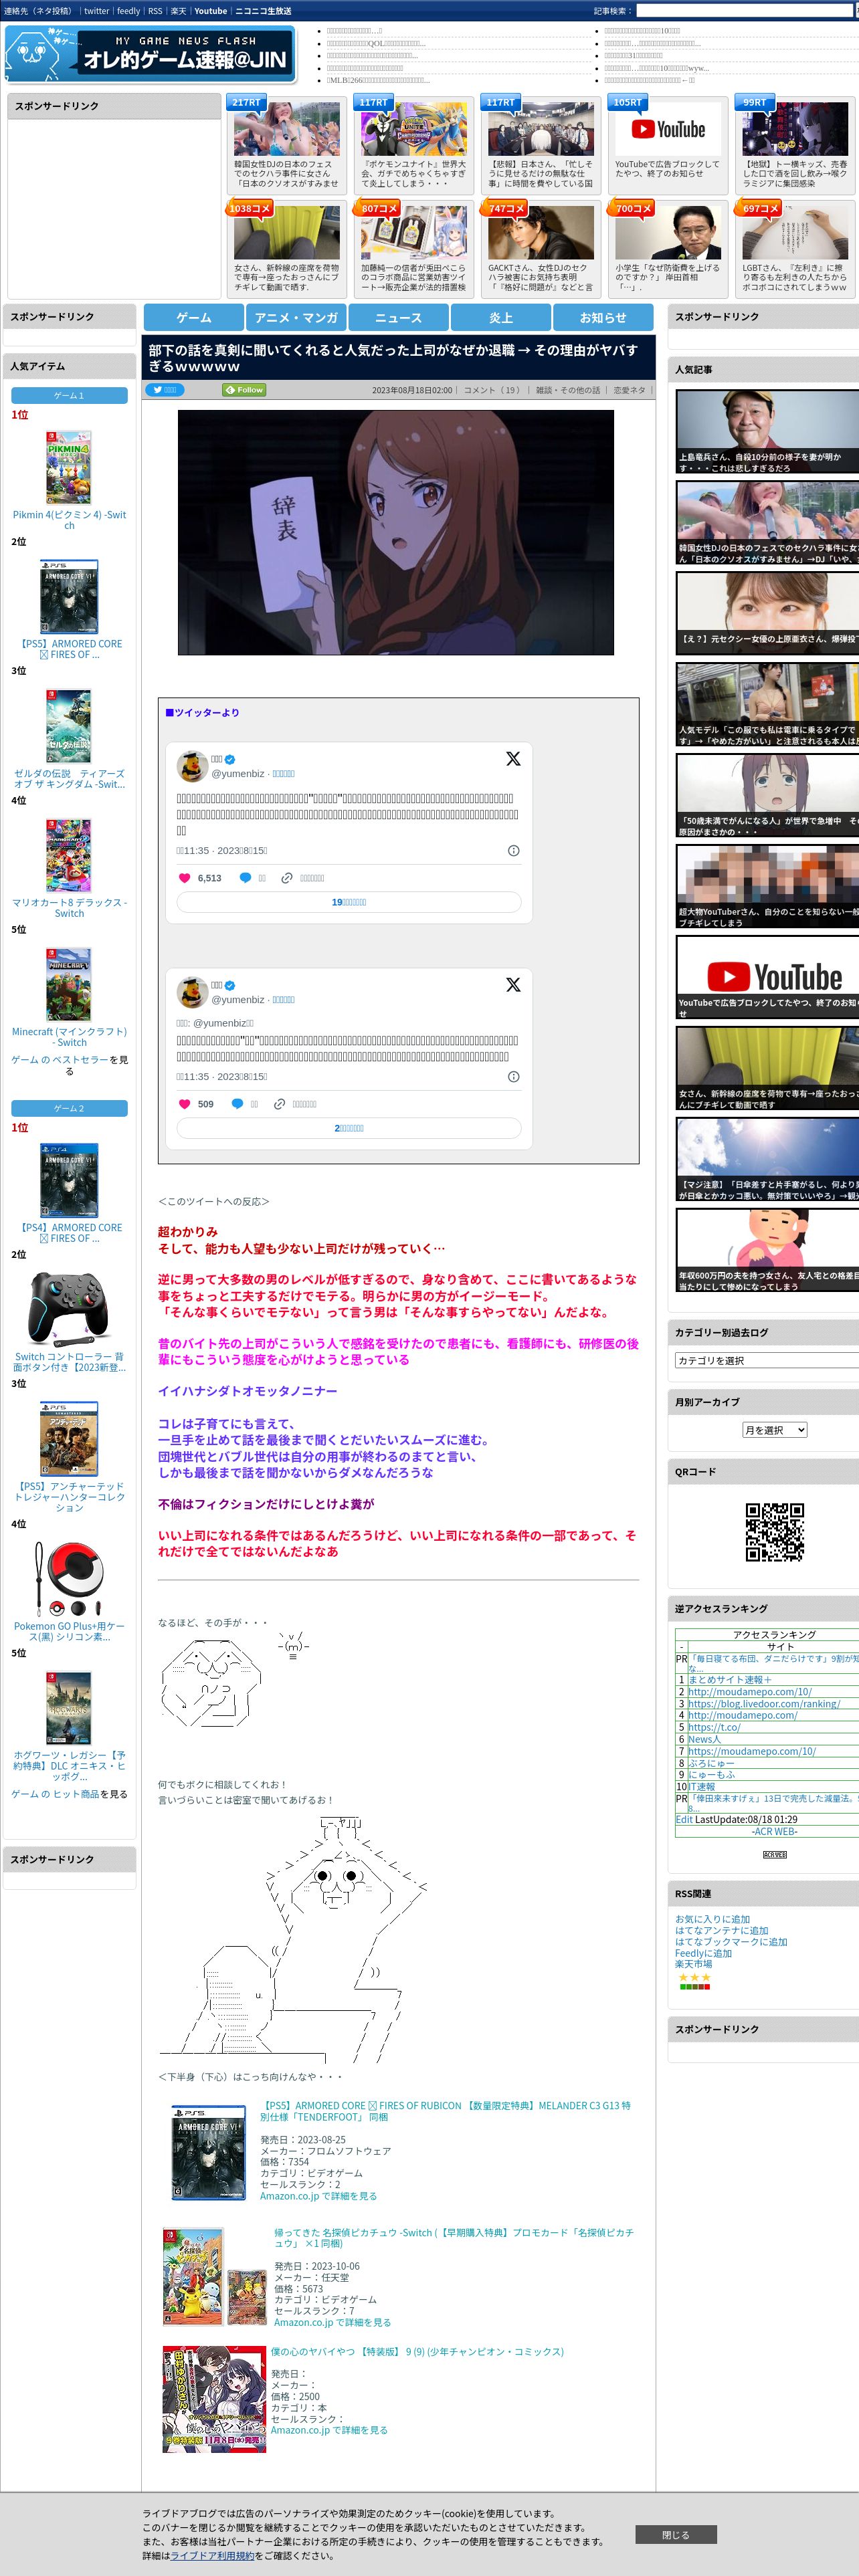Viewport: 859px width, 2576px height.
Task: Click the info icon in the second tweet
Action: (513, 1077)
